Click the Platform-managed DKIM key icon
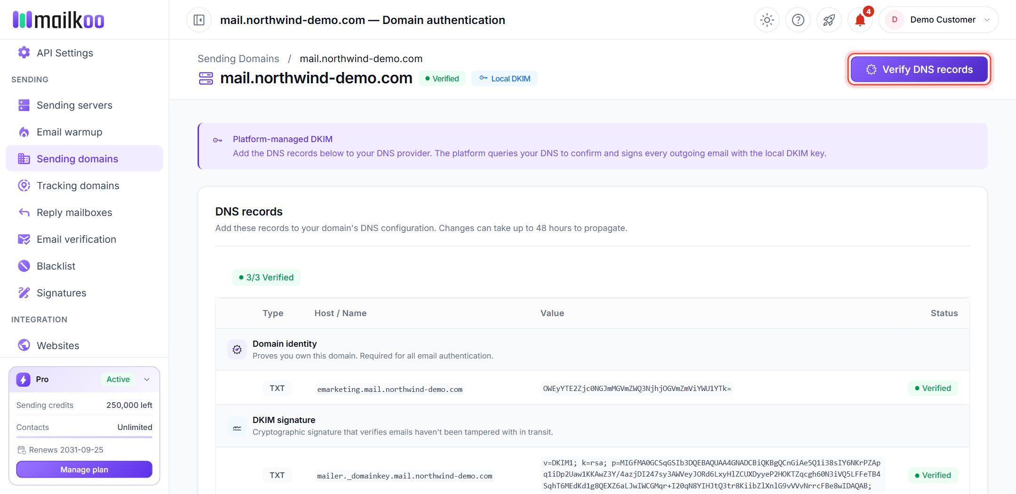 (x=217, y=140)
